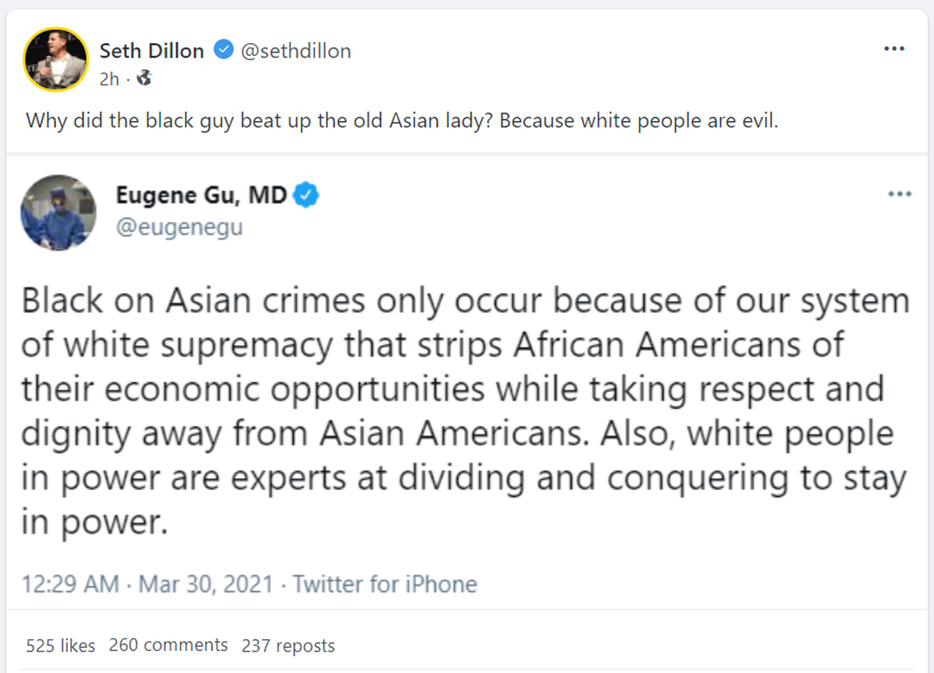Click the 12:29 AM tweet time
The image size is (934, 673).
pyautogui.click(x=70, y=585)
